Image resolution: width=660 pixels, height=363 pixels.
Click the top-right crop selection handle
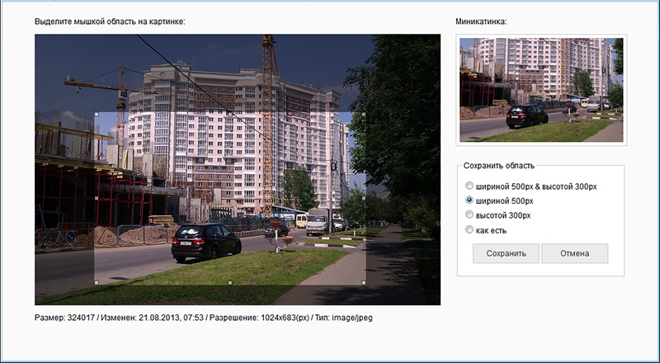365,114
